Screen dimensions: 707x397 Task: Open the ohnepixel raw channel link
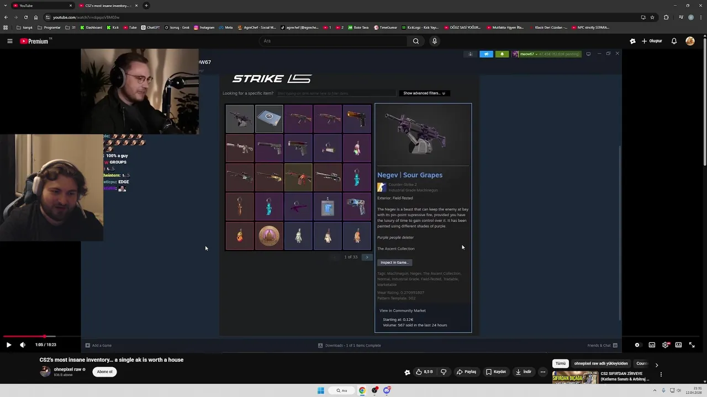pos(67,369)
